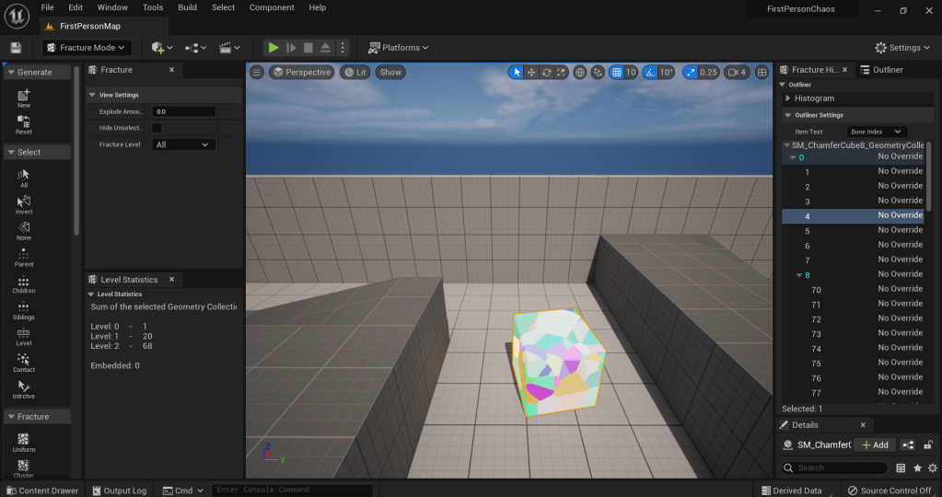This screenshot has height=497, width=942.
Task: Click the save icon in toolbar
Action: (x=16, y=48)
